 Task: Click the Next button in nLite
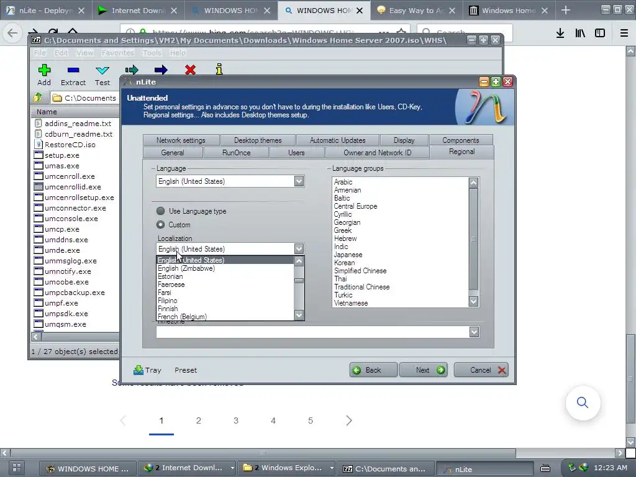click(424, 370)
